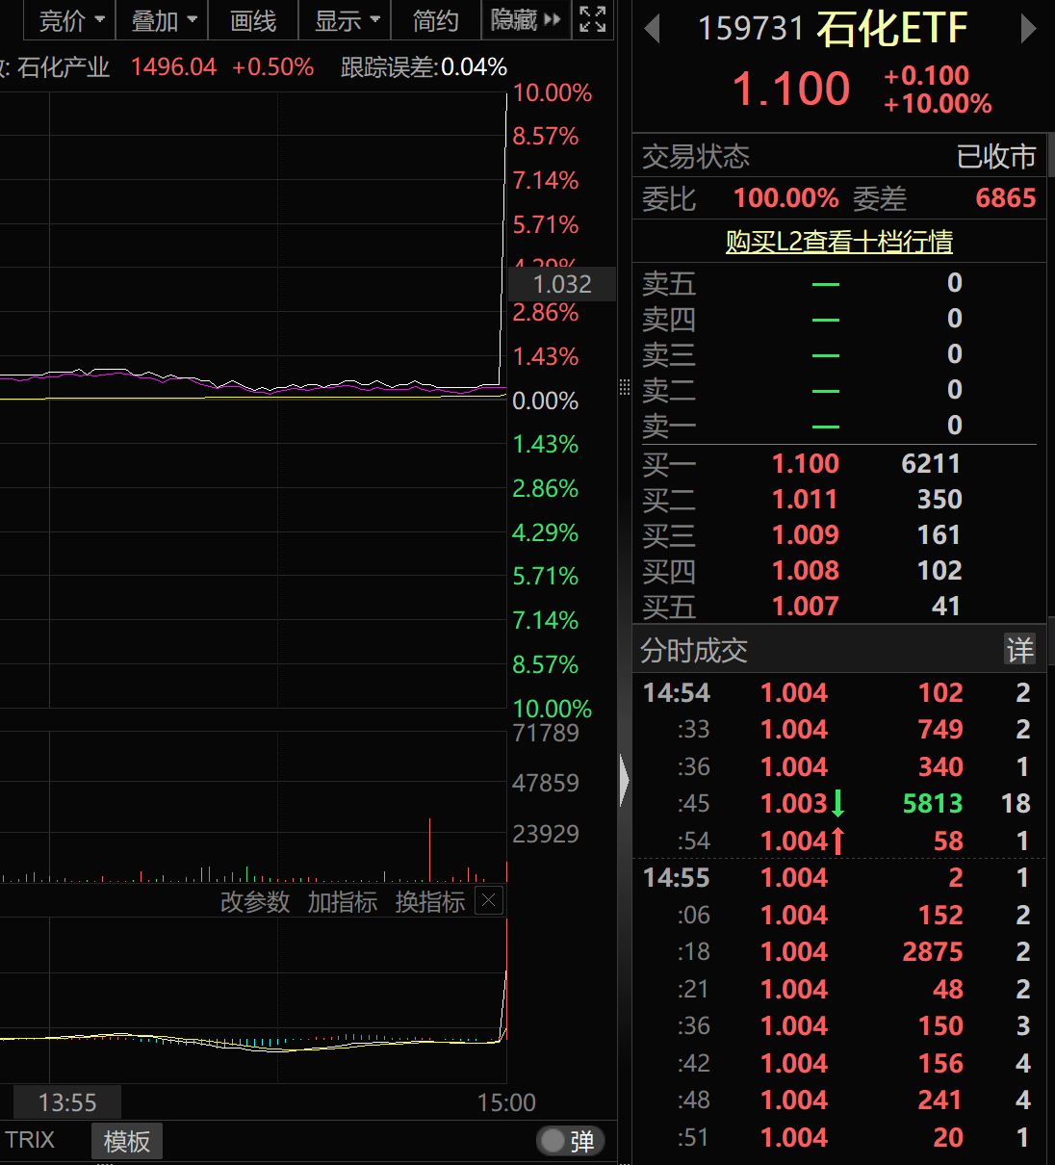Click the 模板 template button
Screen dimensions: 1055x1165
tap(126, 1141)
